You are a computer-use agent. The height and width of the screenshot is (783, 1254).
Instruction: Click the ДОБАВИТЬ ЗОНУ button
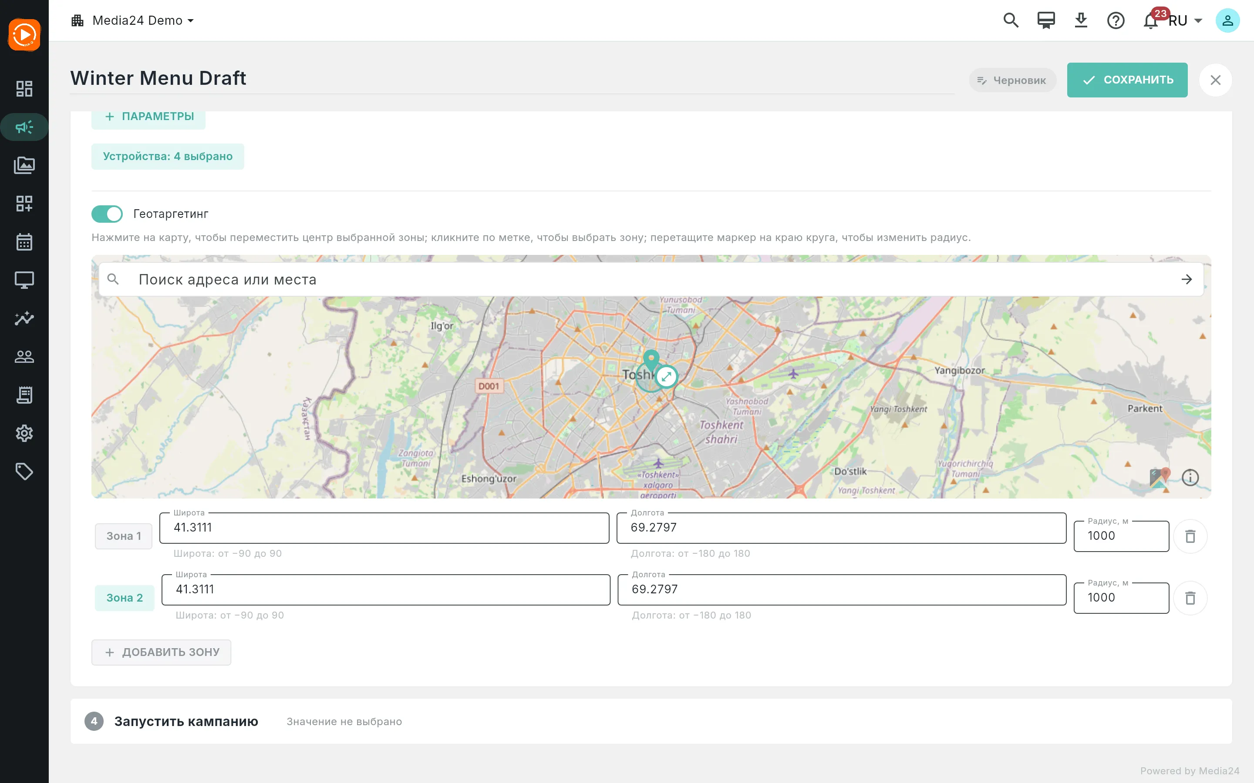[161, 652]
